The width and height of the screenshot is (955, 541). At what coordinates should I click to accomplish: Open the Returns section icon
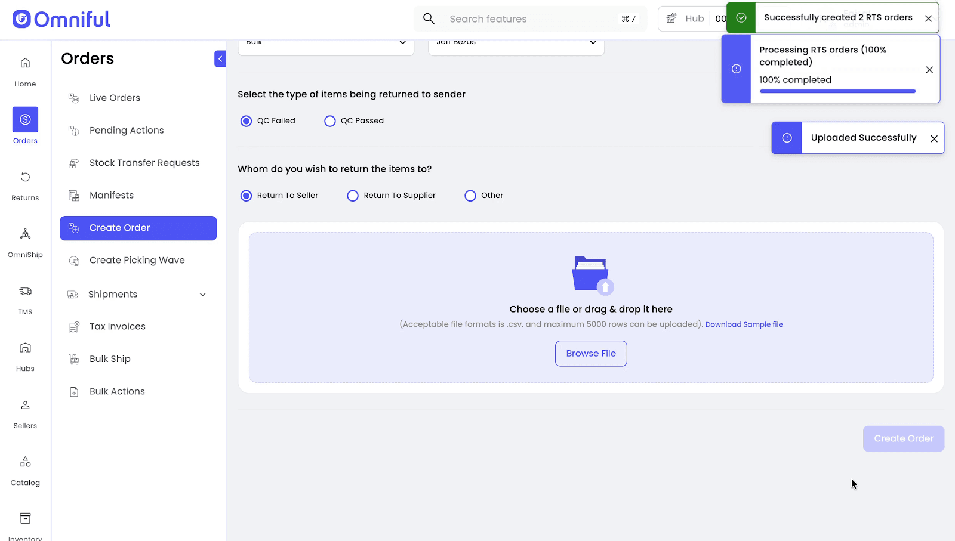(x=25, y=177)
